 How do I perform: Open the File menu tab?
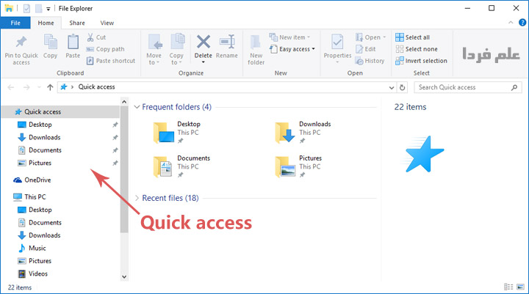[x=15, y=23]
